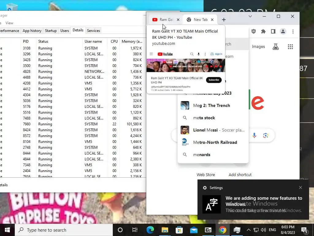Viewport: 314px width, 236px height.
Task: Click the Add shortcut button
Action: (x=240, y=175)
